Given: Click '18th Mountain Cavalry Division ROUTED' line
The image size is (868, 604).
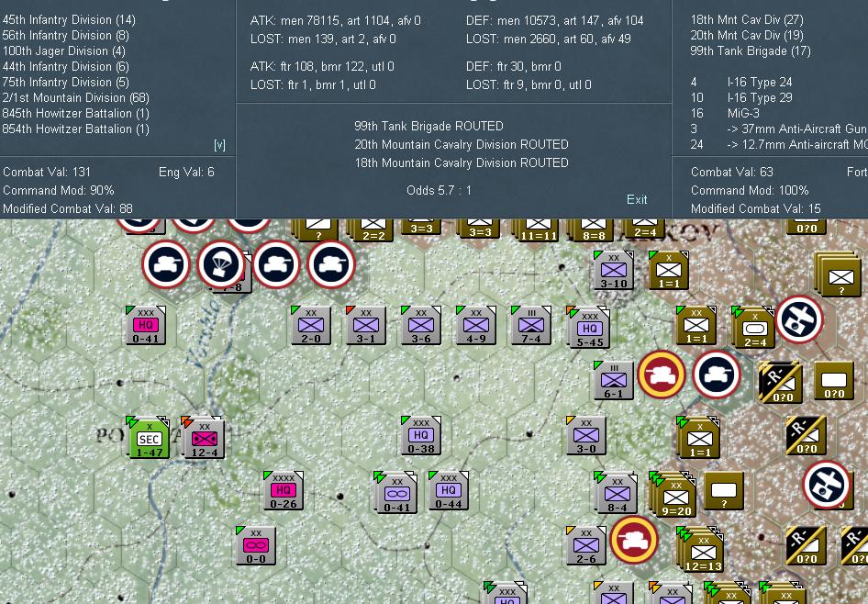Looking at the screenshot, I should (462, 162).
